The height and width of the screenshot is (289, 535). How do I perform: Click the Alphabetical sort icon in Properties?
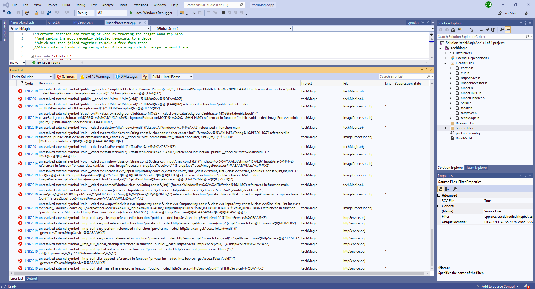pos(447,189)
